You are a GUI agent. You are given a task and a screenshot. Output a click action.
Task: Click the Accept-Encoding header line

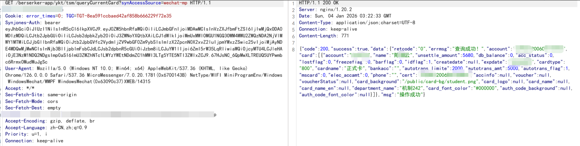point(50,121)
